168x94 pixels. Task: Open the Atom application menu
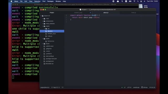tap(16, 1)
